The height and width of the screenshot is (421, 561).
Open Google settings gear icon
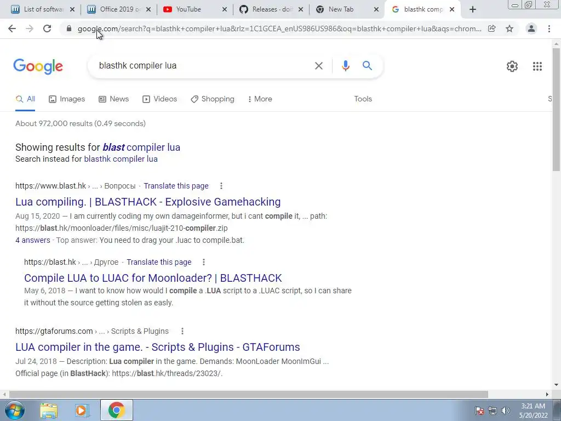point(512,66)
